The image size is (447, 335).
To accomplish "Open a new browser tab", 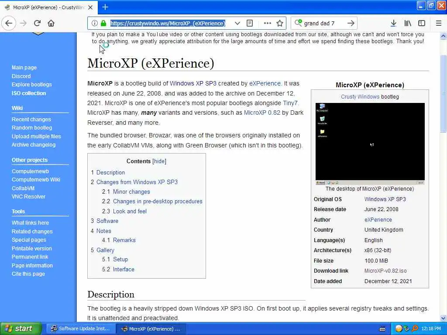I will tap(105, 7).
